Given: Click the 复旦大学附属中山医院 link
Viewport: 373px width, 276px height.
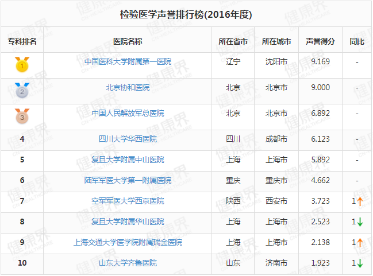Looking at the screenshot, I should click(128, 160).
